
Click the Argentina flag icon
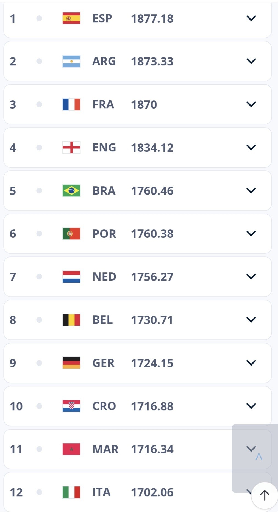pos(71,61)
